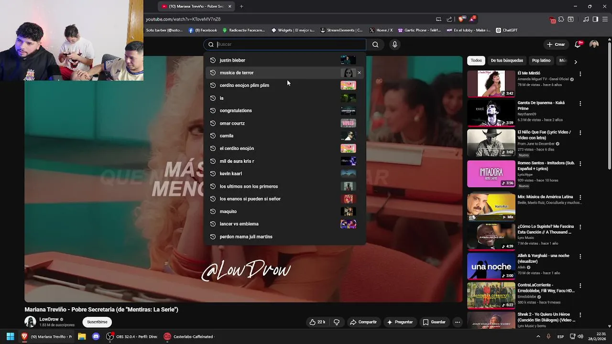The image size is (612, 344).
Task: Choose 'kevin kaarl' search suggestion
Action: [x=285, y=173]
